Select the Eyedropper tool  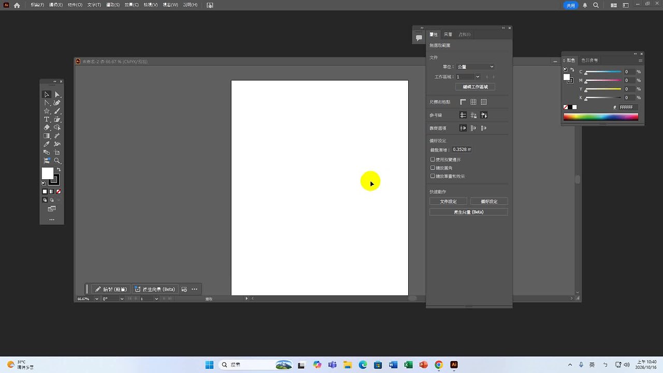(47, 144)
